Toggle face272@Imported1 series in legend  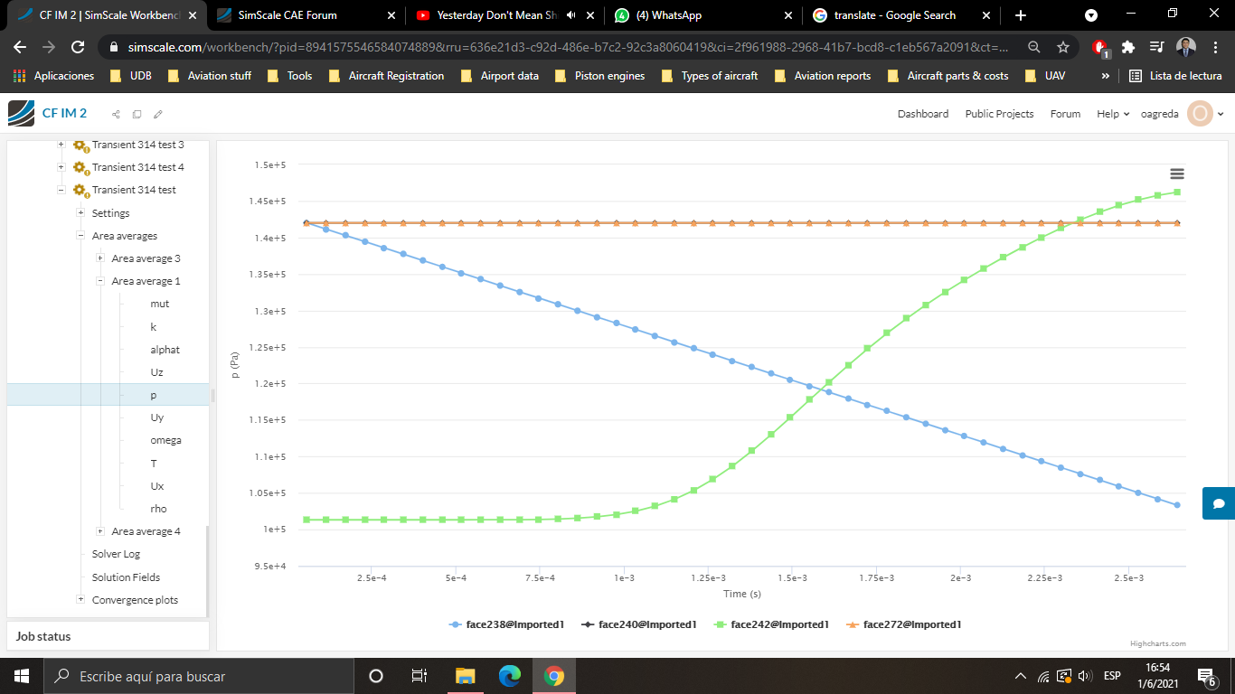pyautogui.click(x=903, y=624)
